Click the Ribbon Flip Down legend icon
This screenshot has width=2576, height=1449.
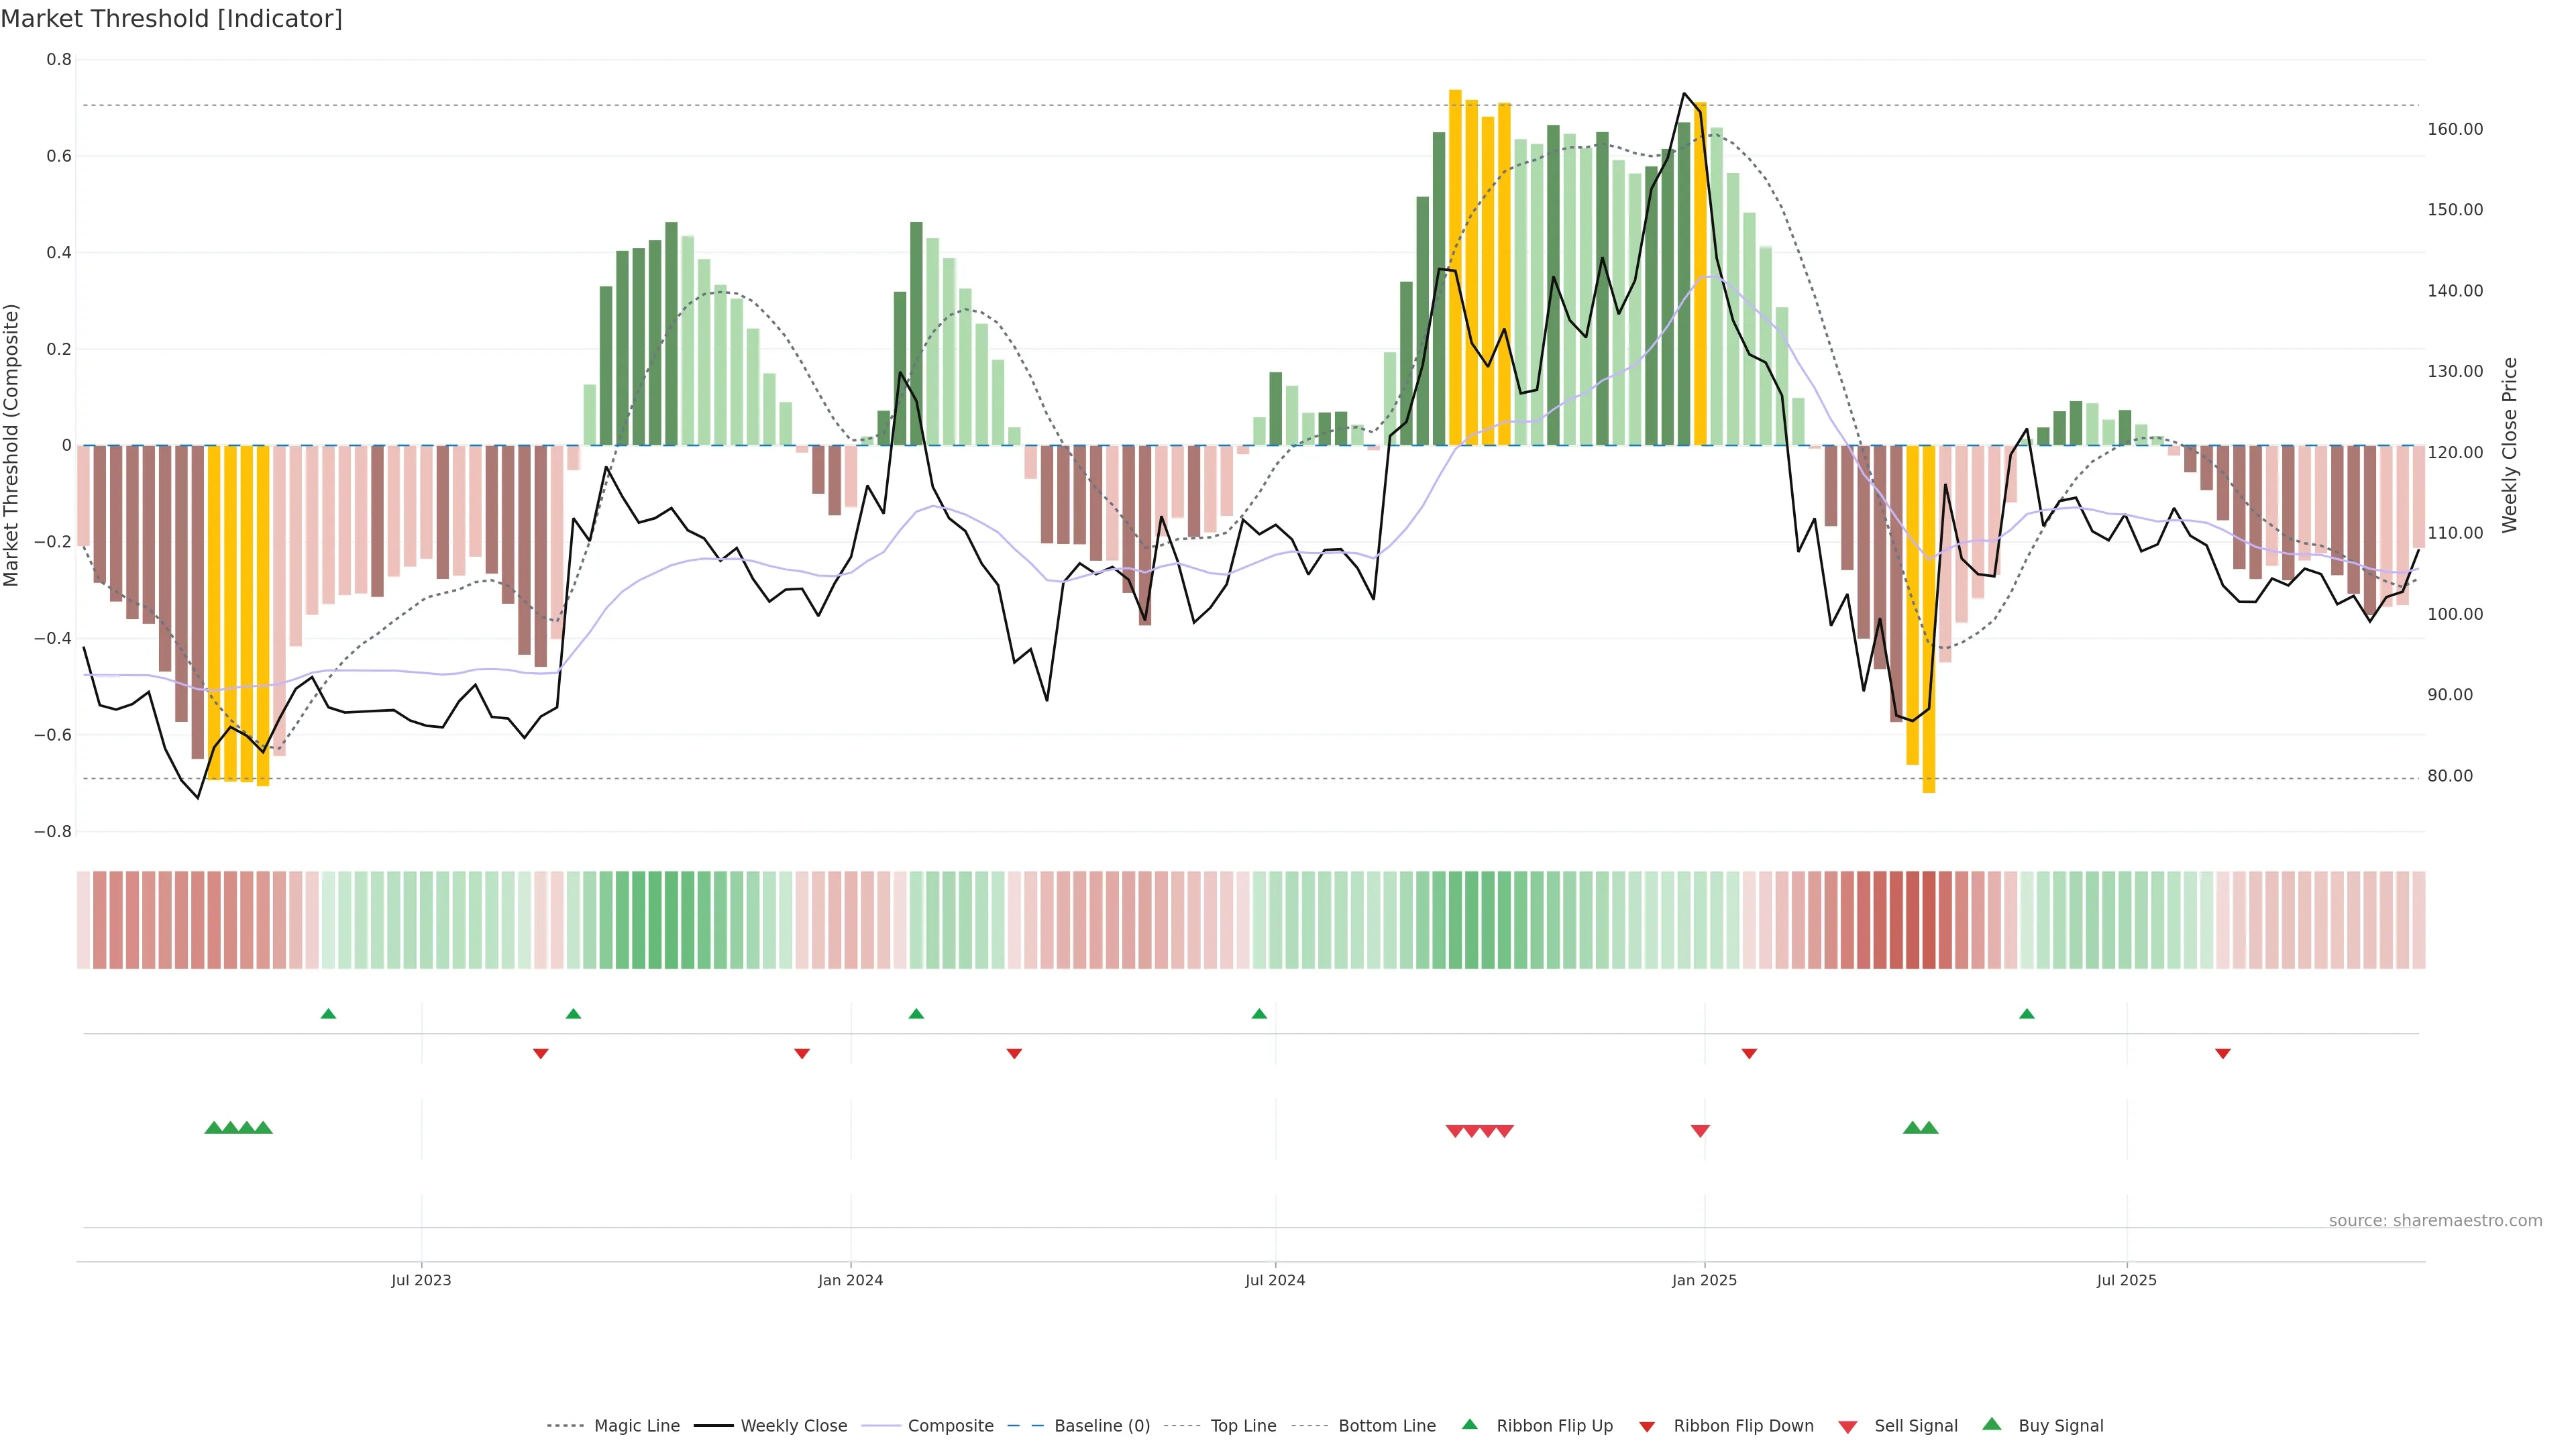1647,1426
